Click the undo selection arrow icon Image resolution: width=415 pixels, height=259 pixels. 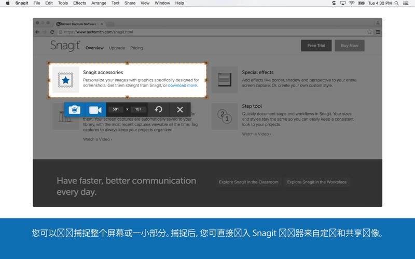pyautogui.click(x=159, y=109)
